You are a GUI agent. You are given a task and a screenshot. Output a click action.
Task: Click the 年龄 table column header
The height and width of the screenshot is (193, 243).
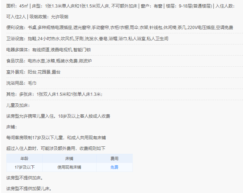coord(24,158)
